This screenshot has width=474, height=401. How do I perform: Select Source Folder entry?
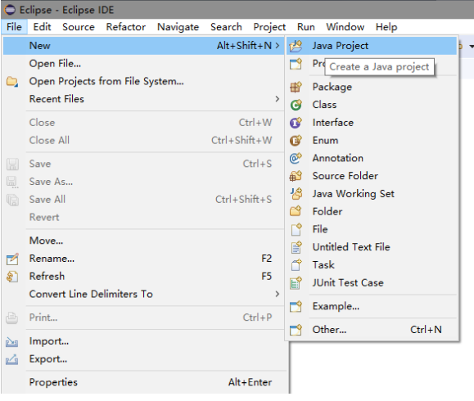(x=372, y=176)
